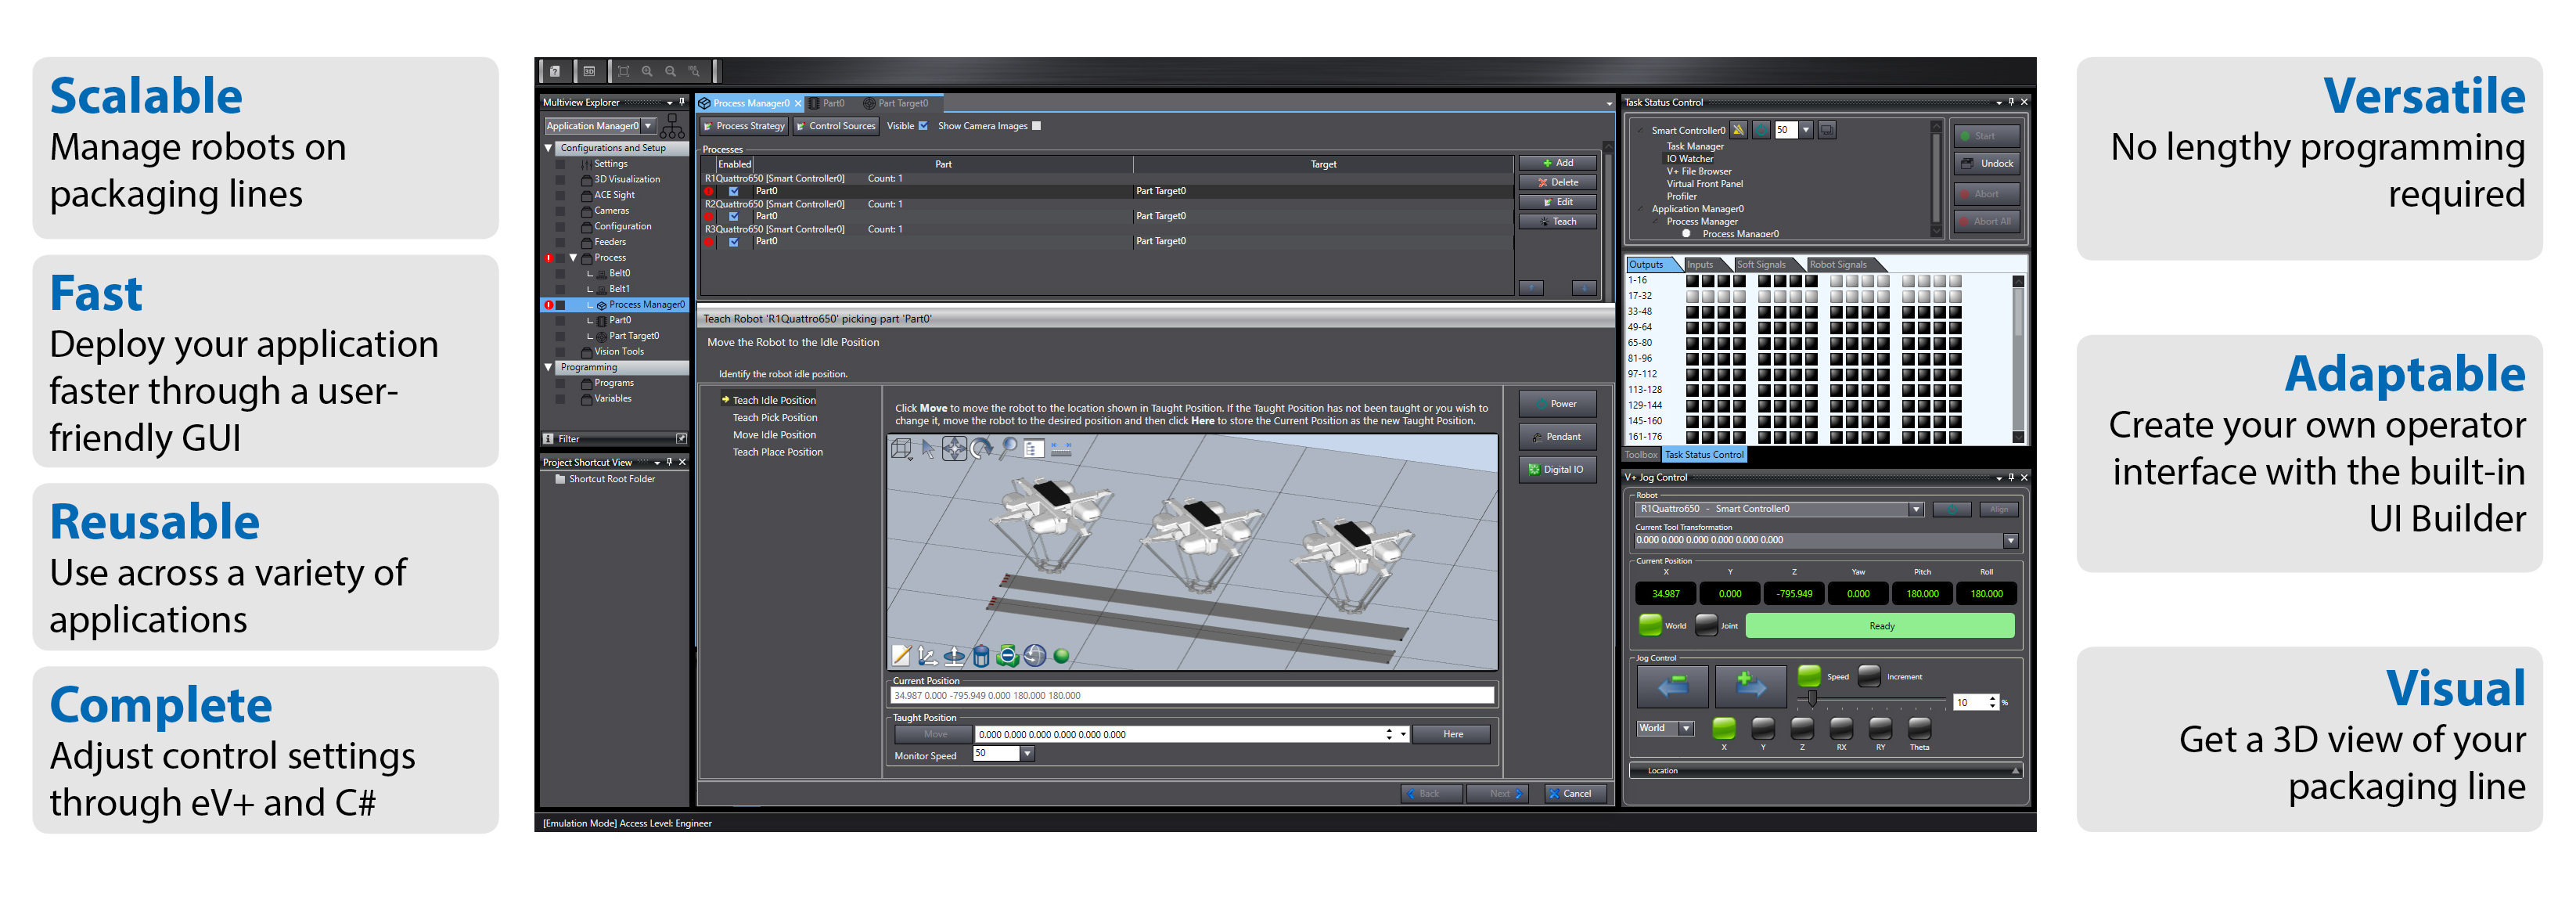
Task: Select the rotate tool in 3D view
Action: 982,449
